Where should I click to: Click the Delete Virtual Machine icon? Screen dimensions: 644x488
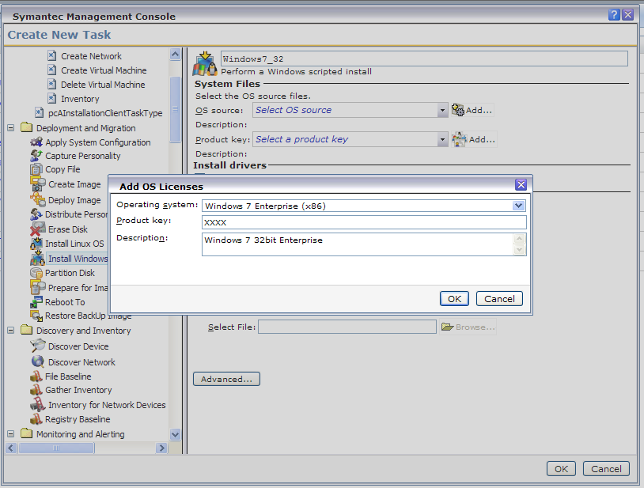51,85
